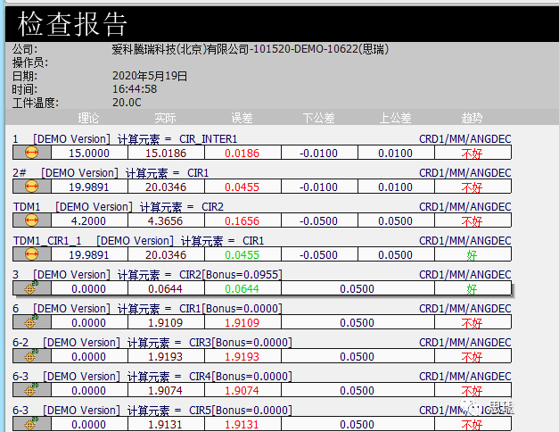
Task: Select the diameter icon for TDM1_CIR1_1
Action: [x=31, y=254]
